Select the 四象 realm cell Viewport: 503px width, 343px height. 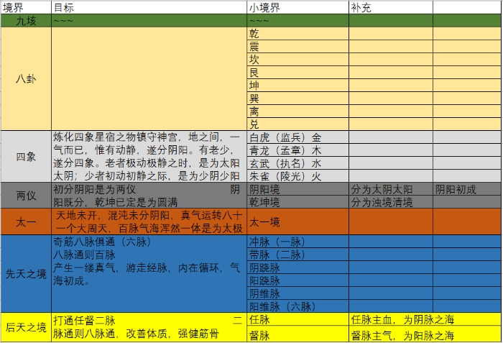(x=26, y=157)
